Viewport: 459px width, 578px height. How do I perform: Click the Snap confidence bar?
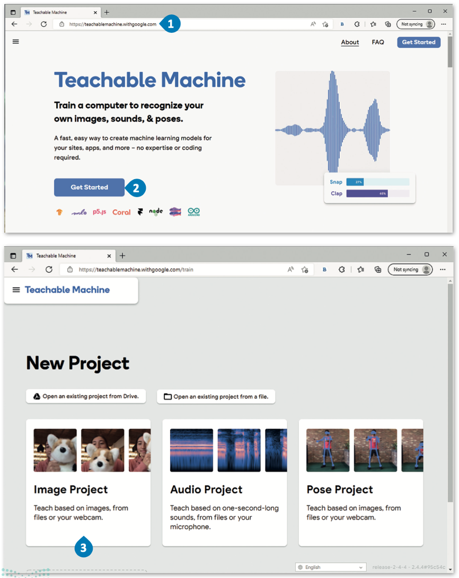tap(377, 182)
